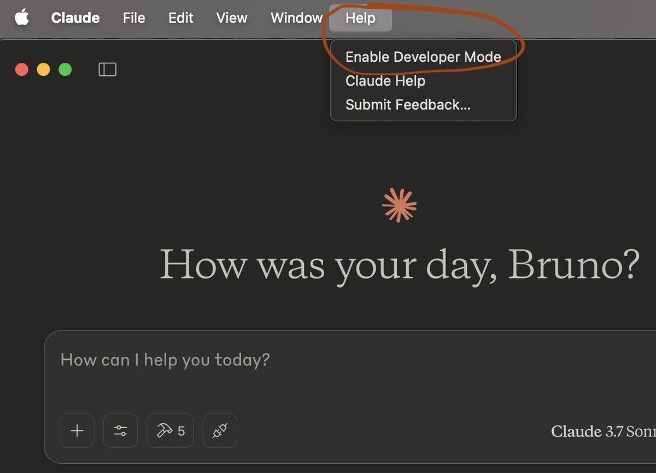Select Enable Developer Mode
This screenshot has height=473, width=656.
(424, 57)
